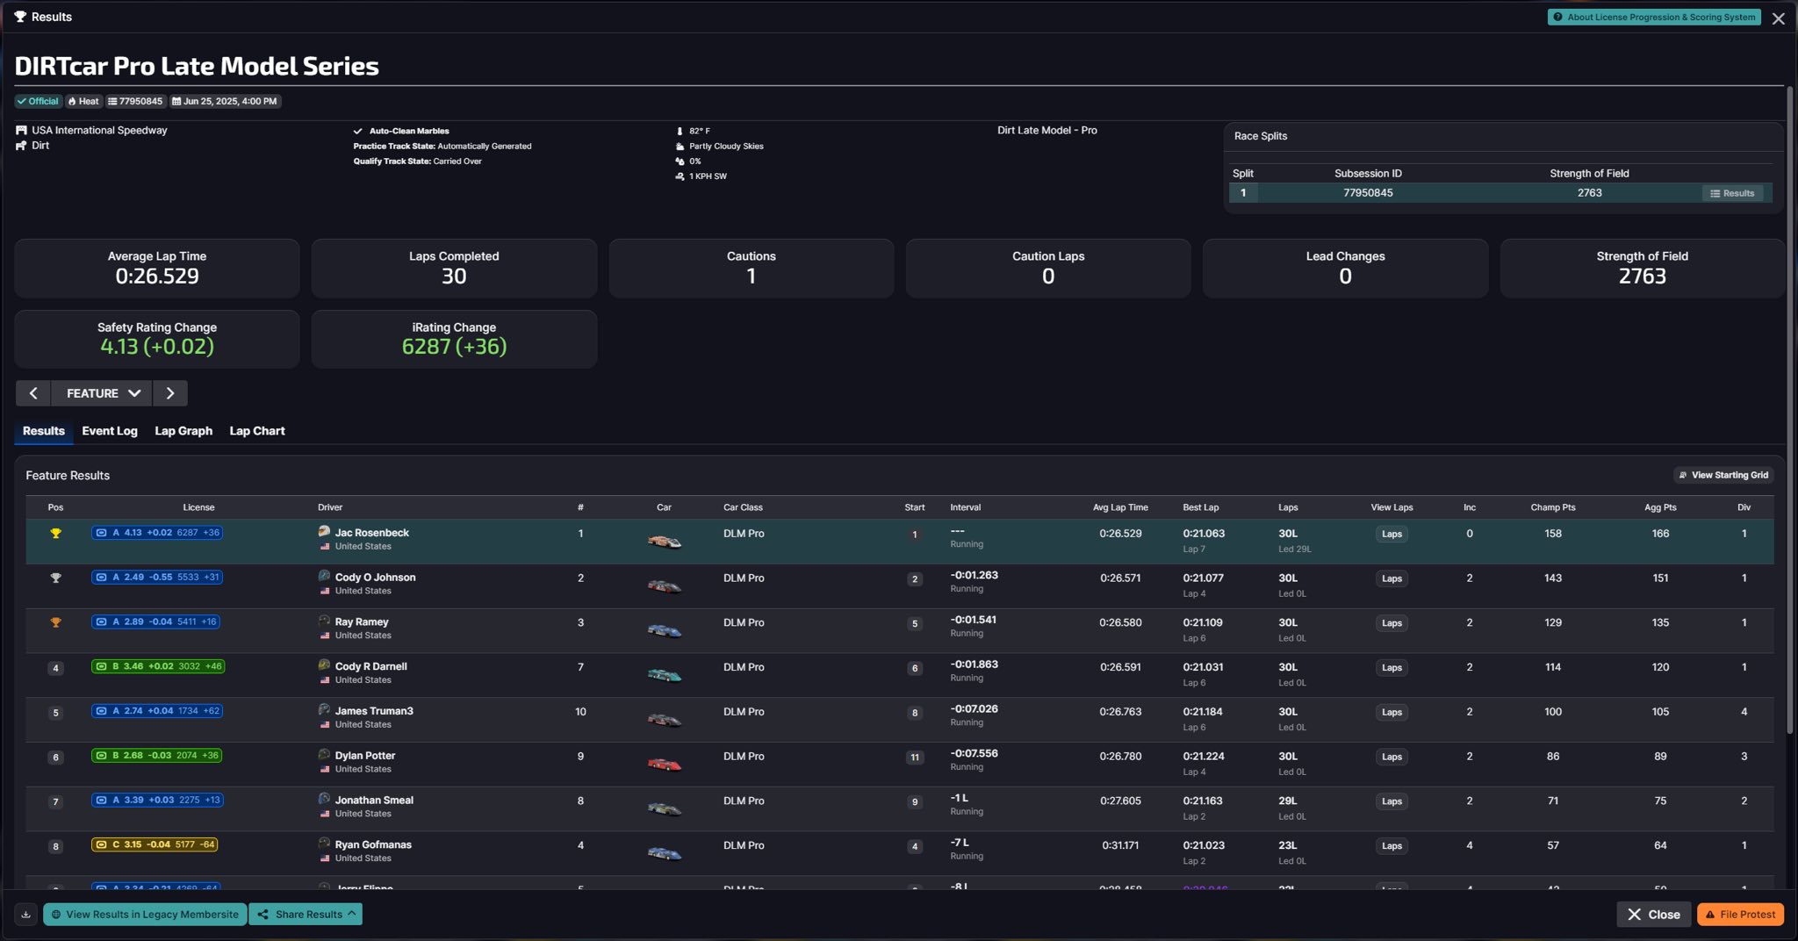Click driver name Jonathan Smeal
The width and height of the screenshot is (1798, 941).
374,800
